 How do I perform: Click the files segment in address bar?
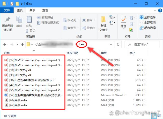(81, 44)
